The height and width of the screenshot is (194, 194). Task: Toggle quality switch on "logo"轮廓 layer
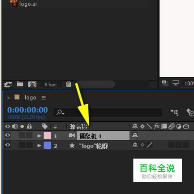[149, 145]
